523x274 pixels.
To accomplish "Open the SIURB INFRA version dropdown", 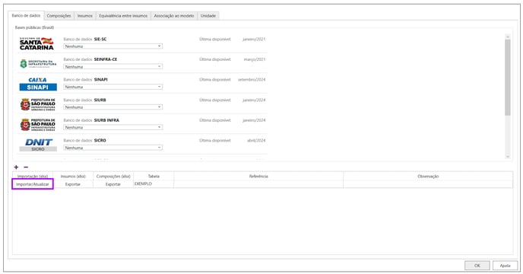I will (113, 127).
